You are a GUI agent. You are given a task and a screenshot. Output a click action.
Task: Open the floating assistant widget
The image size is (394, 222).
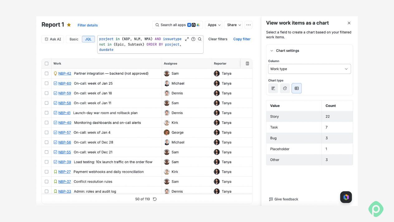pyautogui.click(x=346, y=197)
